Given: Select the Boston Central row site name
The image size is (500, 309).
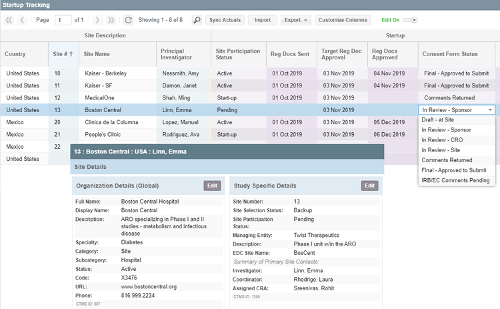Looking at the screenshot, I should pos(117,110).
